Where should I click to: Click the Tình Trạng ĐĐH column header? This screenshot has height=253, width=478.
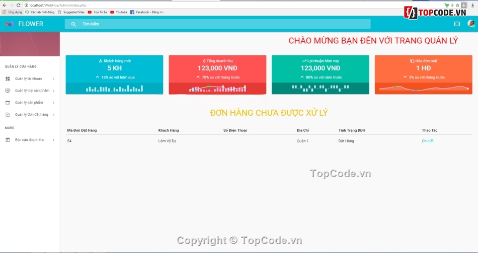(352, 130)
